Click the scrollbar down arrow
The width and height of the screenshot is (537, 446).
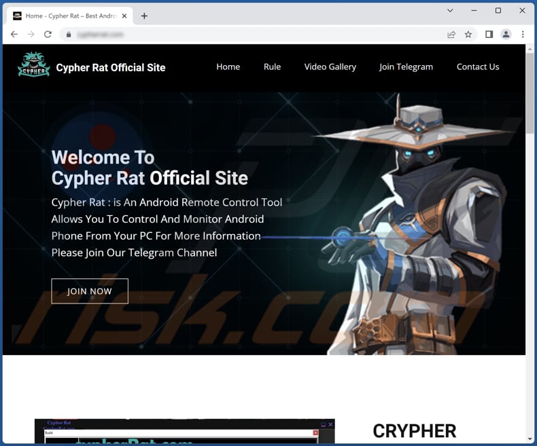[x=530, y=439]
